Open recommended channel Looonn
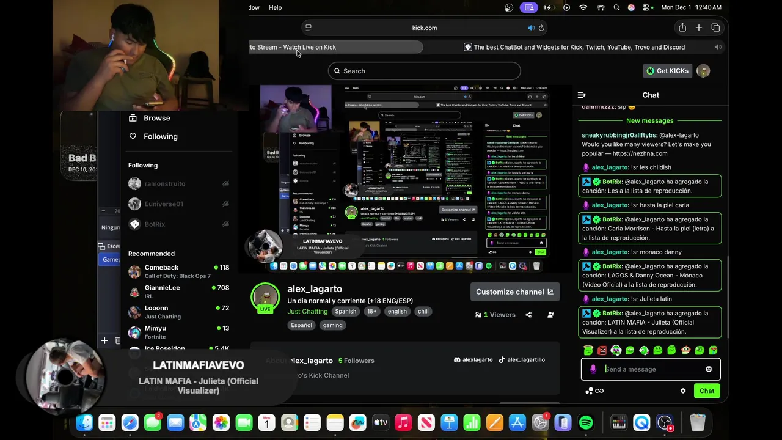782x440 pixels. click(178, 312)
